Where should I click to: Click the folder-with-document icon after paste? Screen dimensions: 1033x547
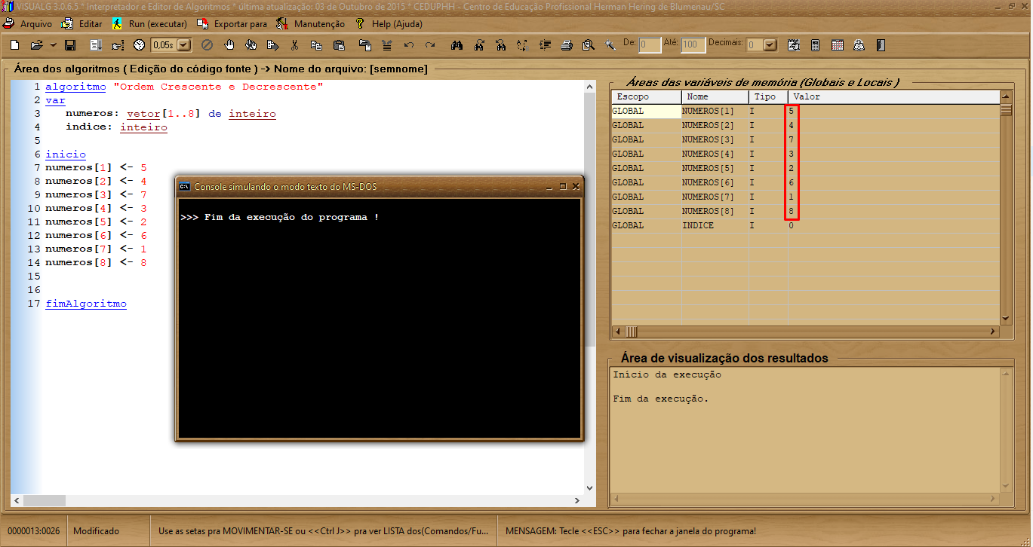365,45
